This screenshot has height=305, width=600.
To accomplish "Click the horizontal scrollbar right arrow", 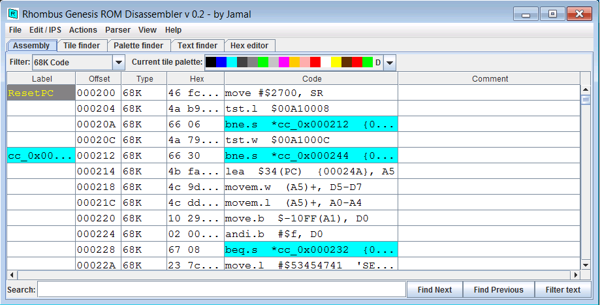I will [x=575, y=275].
